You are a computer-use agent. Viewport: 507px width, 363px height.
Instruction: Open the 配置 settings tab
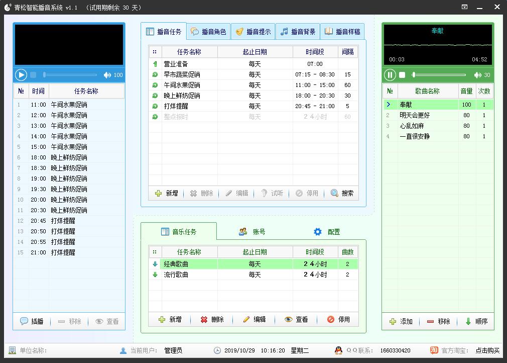pyautogui.click(x=327, y=232)
